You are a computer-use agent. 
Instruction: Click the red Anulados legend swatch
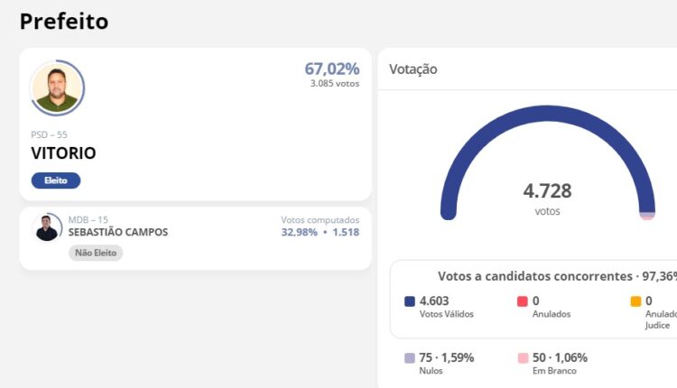[523, 301]
